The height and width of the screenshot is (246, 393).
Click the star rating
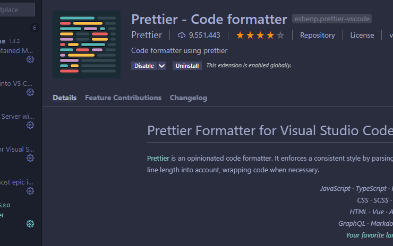[260, 36]
